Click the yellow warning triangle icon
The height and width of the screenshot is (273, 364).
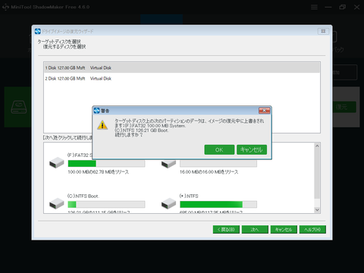102,125
